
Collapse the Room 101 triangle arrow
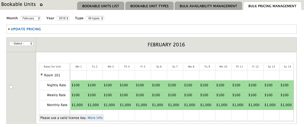[x=42, y=75]
